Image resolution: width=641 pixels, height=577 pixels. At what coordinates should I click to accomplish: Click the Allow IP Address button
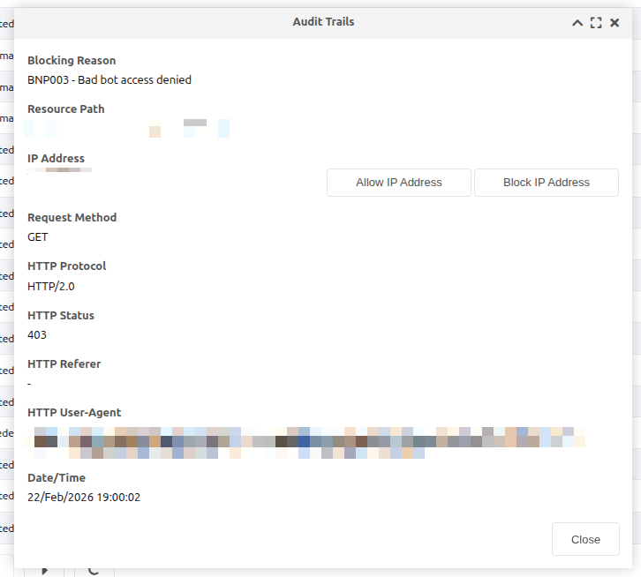[x=399, y=183]
